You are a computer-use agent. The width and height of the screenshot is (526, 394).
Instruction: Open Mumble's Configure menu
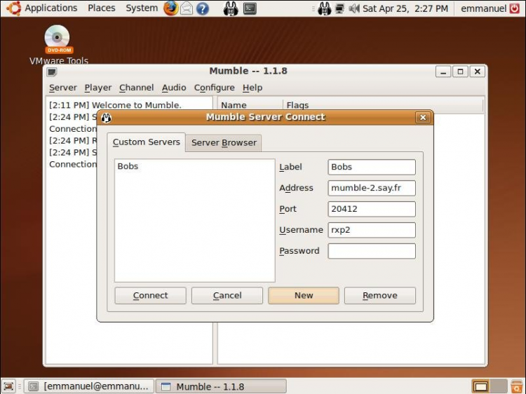(215, 88)
